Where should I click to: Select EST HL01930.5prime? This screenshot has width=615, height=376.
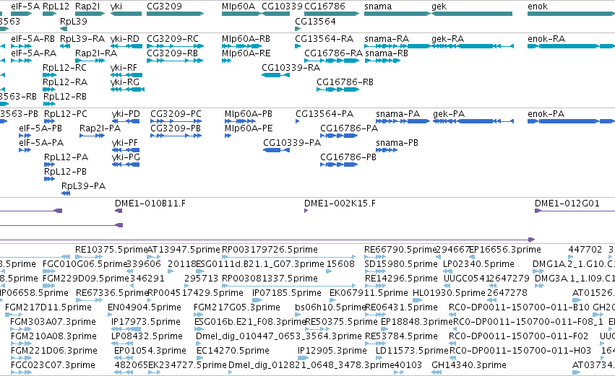(449, 293)
